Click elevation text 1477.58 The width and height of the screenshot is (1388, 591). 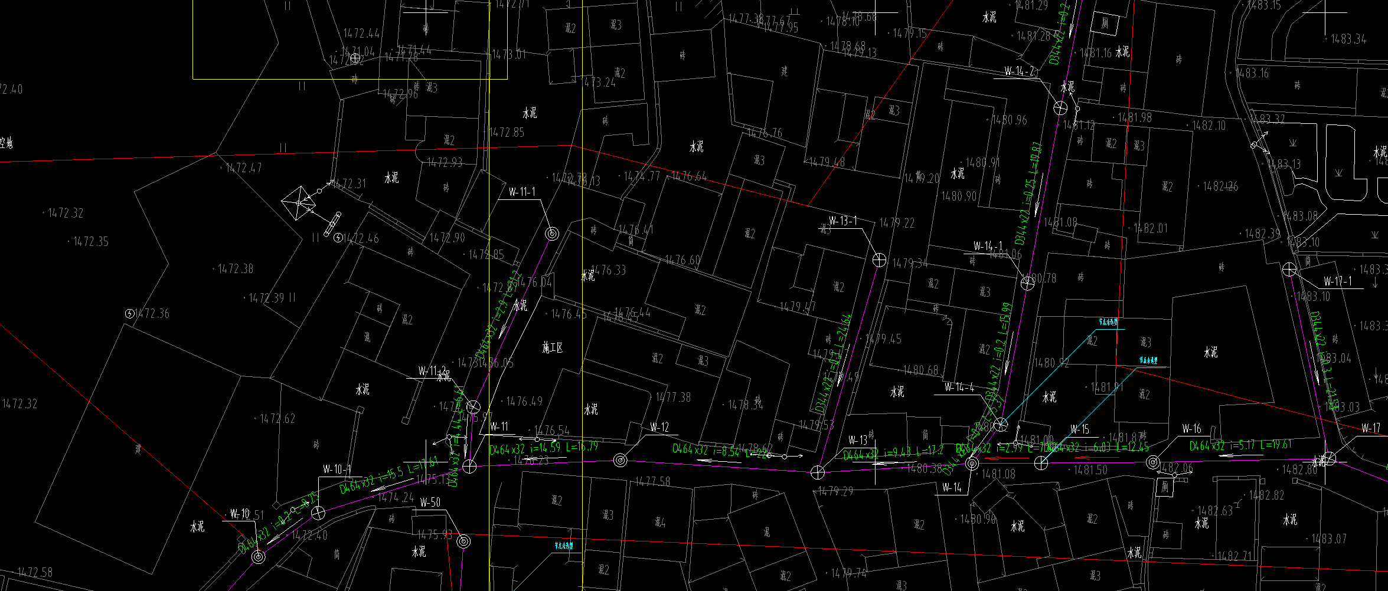[652, 482]
